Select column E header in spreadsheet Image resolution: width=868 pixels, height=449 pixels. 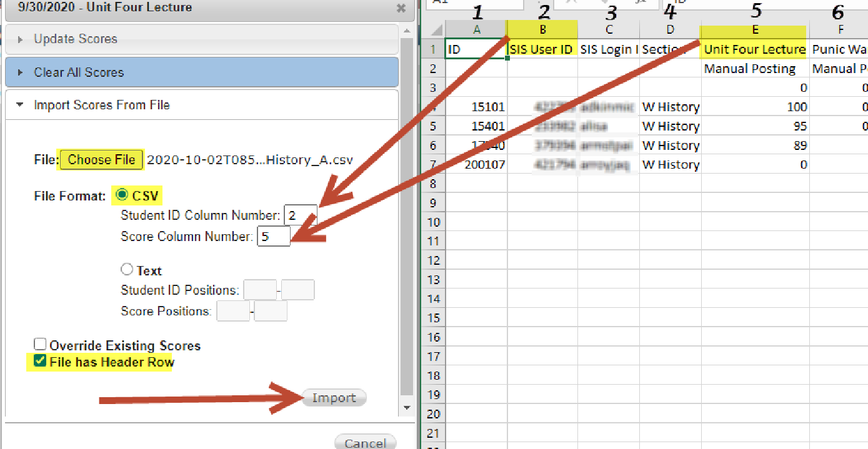coord(755,29)
